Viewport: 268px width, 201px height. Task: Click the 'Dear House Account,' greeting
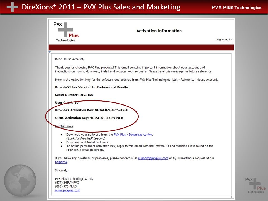pyautogui.click(x=70, y=59)
